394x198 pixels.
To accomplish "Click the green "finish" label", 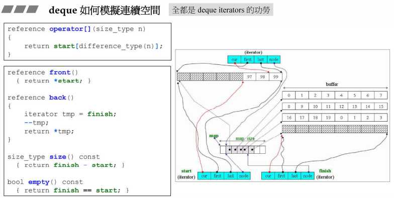I will tap(325, 171).
